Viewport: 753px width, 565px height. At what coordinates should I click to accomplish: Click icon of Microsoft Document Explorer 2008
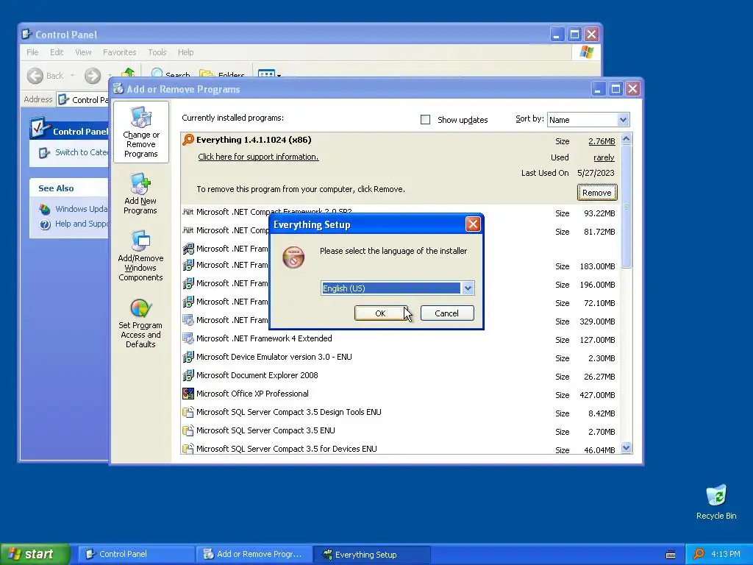[188, 375]
